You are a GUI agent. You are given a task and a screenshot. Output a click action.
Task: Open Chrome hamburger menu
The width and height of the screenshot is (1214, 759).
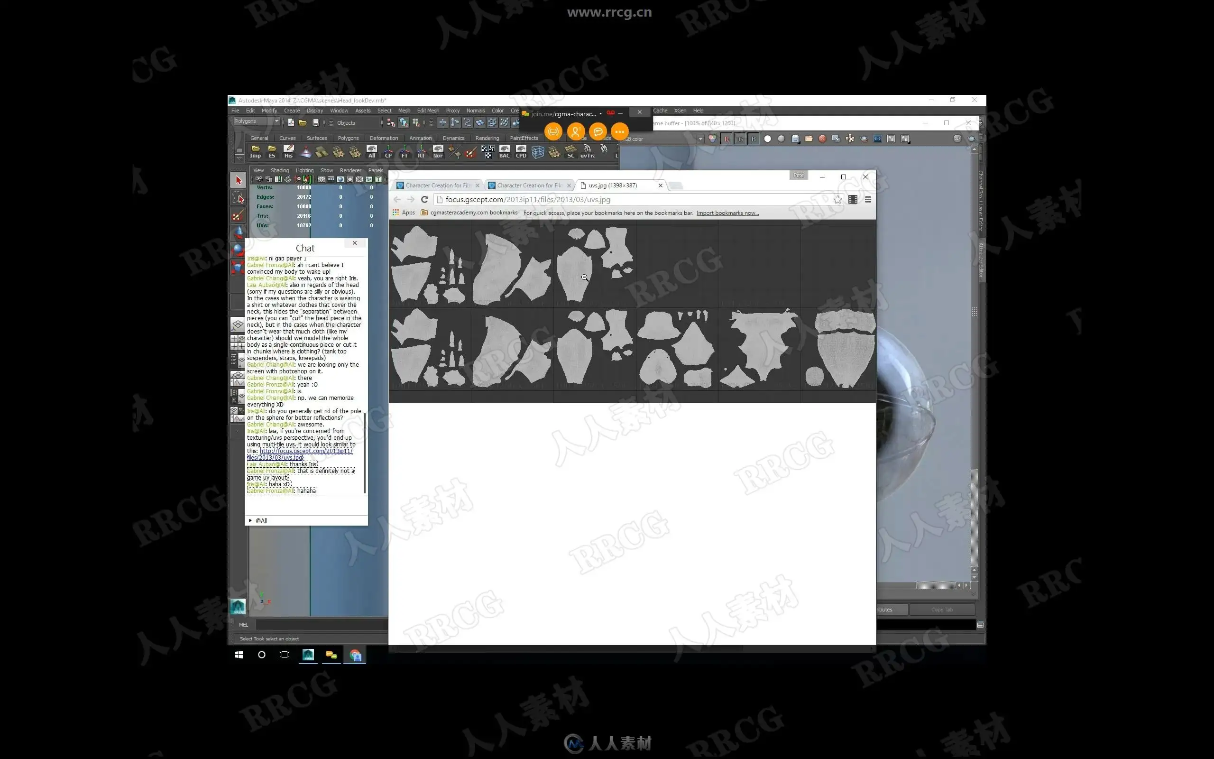(x=868, y=199)
